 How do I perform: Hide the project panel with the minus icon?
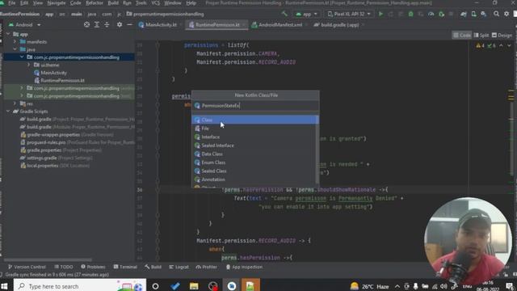pos(129,25)
